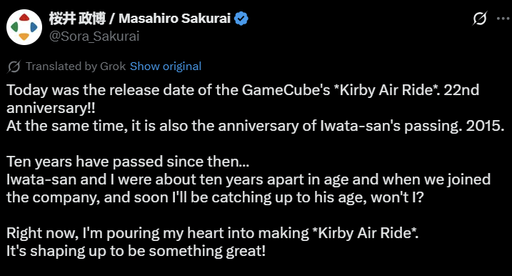Click the Japanese name 桜井 政博
The image size is (512, 276).
(x=77, y=19)
